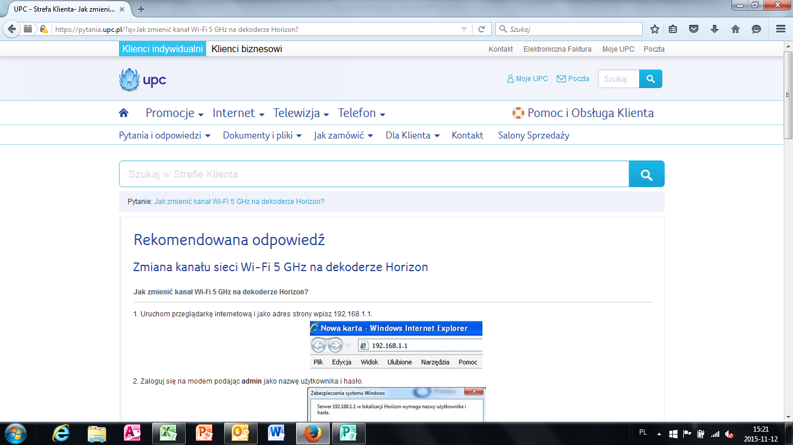This screenshot has width=793, height=445.
Task: Click the Firefox back arrow button
Action: pos(12,29)
